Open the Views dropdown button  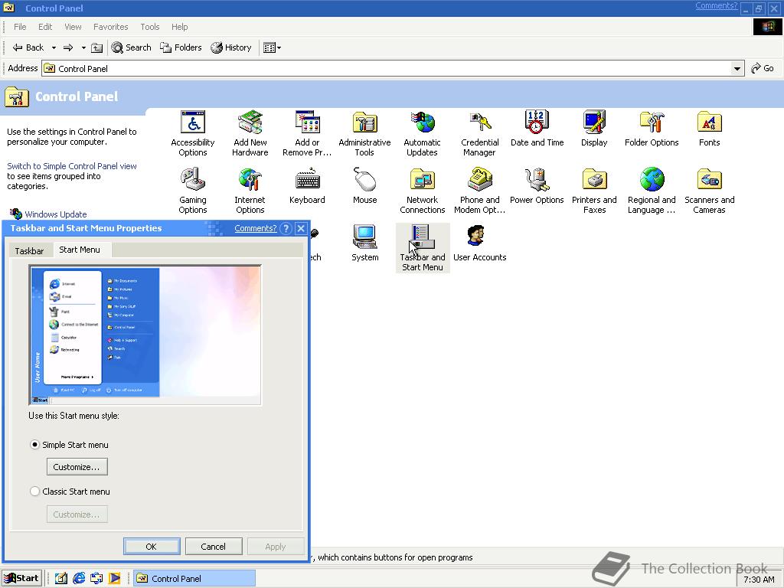272,47
